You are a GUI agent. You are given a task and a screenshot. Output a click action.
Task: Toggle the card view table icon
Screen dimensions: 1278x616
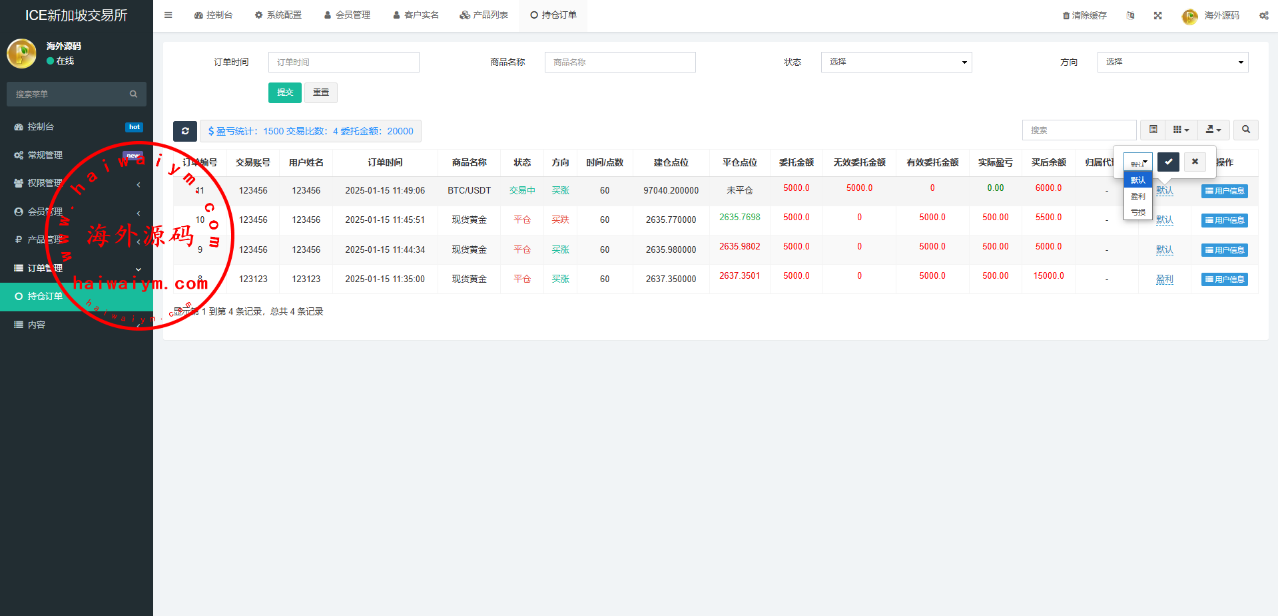click(1153, 130)
